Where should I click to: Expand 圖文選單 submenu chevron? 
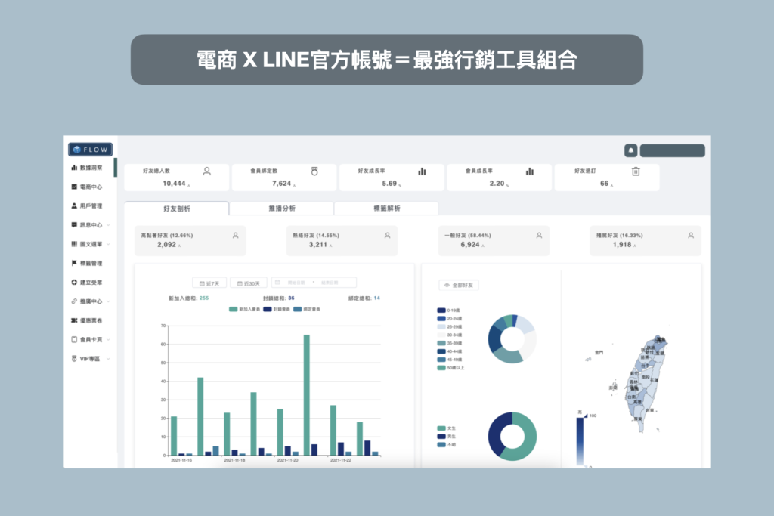click(108, 244)
